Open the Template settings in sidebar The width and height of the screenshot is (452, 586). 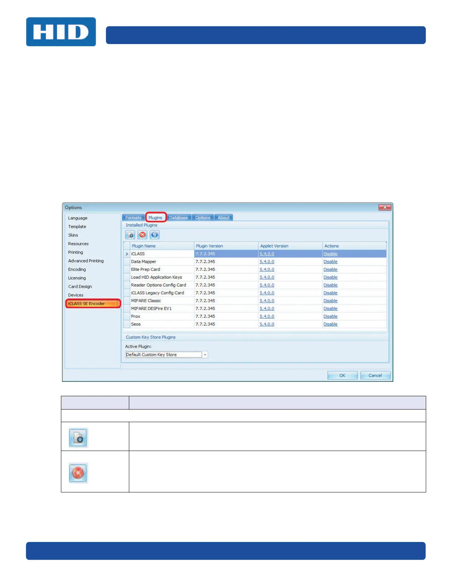[x=77, y=227]
